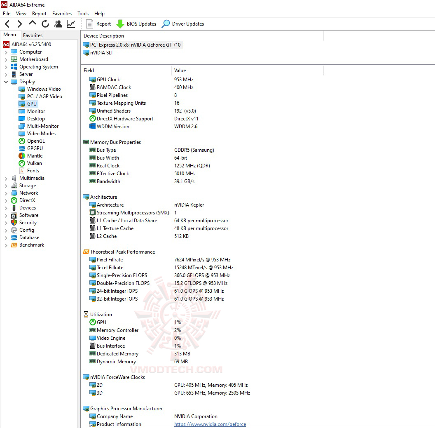This screenshot has width=435, height=428.
Task: Select the Video Modes tree item
Action: coord(37,134)
